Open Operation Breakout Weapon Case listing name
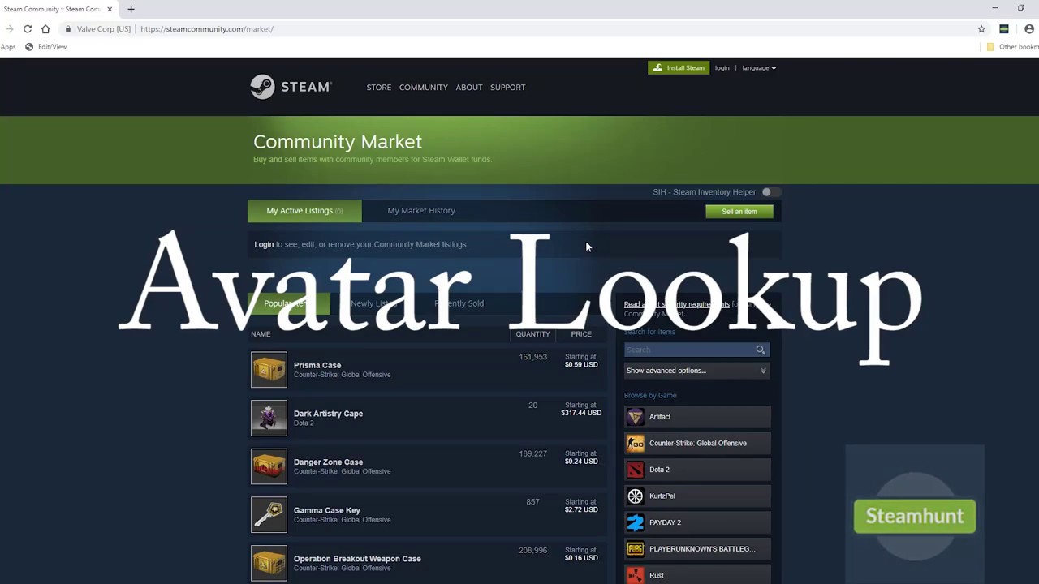The width and height of the screenshot is (1039, 584). (357, 559)
